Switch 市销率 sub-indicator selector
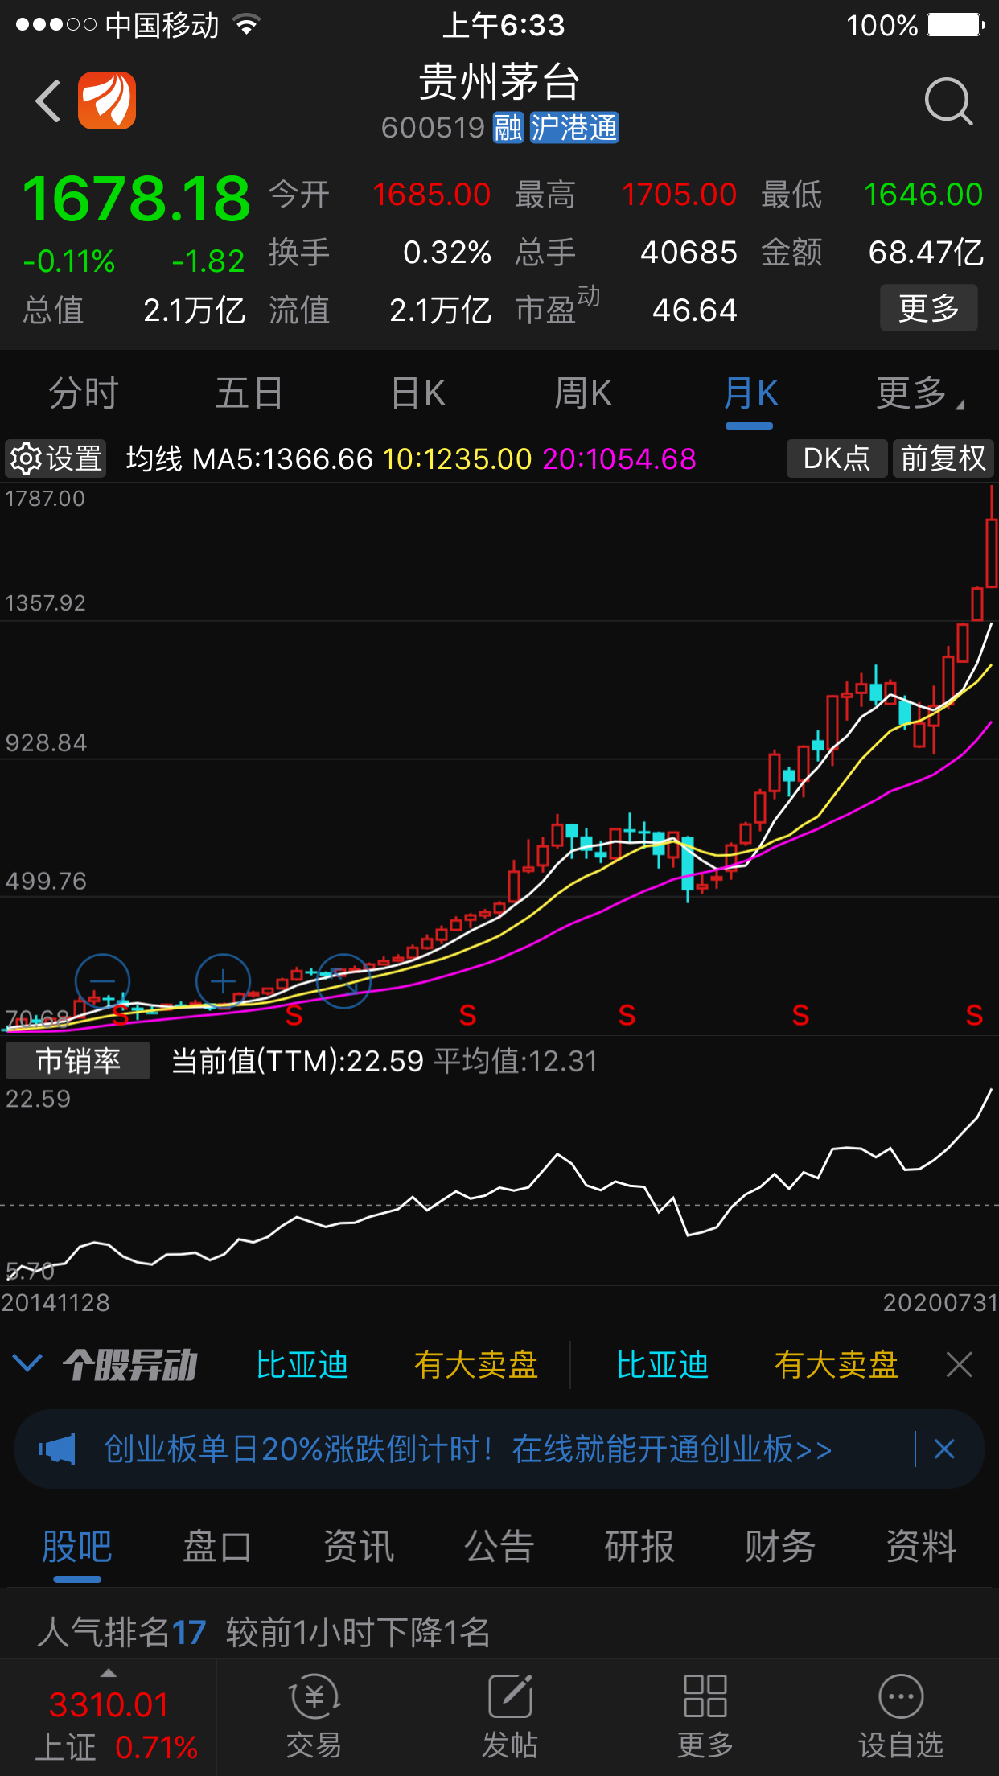The width and height of the screenshot is (999, 1776). [x=78, y=1061]
